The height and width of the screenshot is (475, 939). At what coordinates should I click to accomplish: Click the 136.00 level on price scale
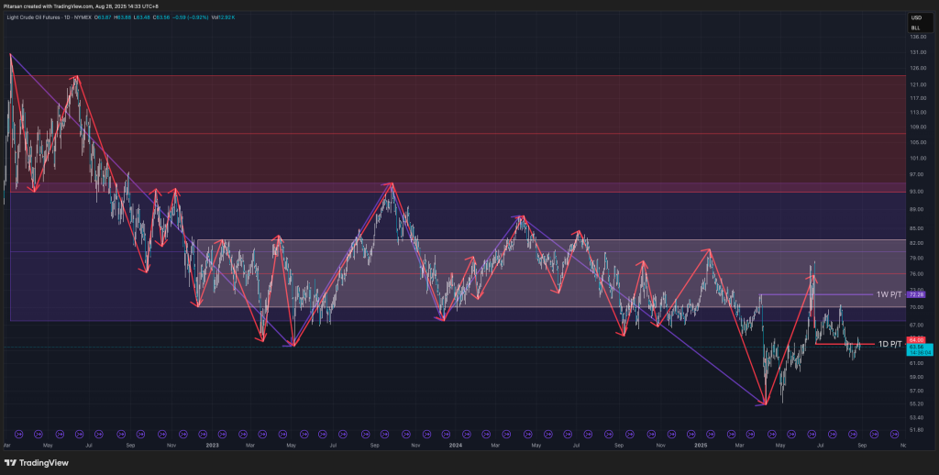click(x=915, y=38)
